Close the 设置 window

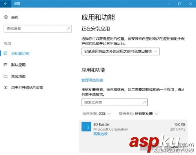pyautogui.click(x=191, y=4)
